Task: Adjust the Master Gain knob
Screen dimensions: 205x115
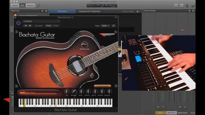Action: [x=85, y=45]
